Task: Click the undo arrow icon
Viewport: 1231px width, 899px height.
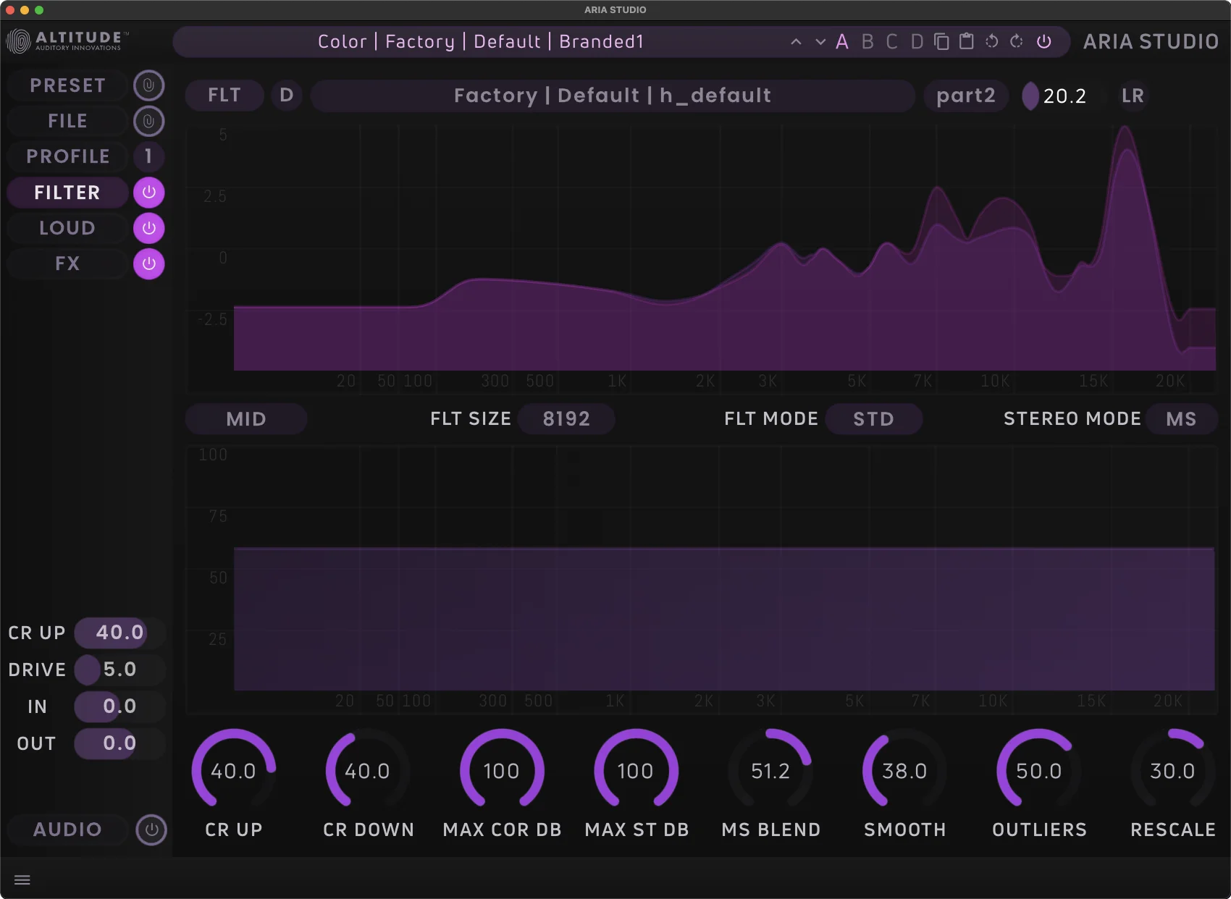Action: 991,42
